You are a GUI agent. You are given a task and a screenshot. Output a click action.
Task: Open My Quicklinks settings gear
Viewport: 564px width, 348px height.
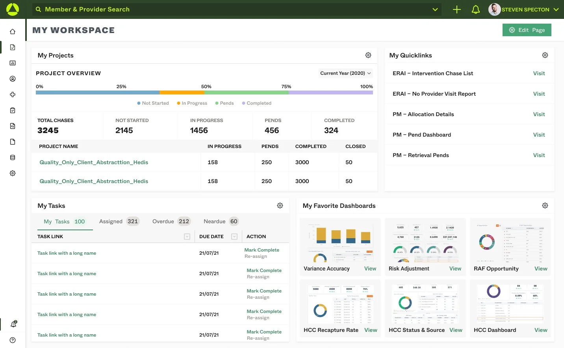(545, 55)
